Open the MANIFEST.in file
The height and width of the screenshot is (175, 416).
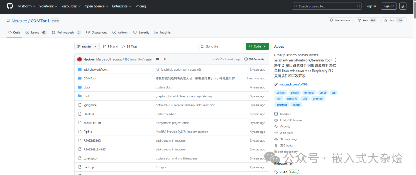92,123
